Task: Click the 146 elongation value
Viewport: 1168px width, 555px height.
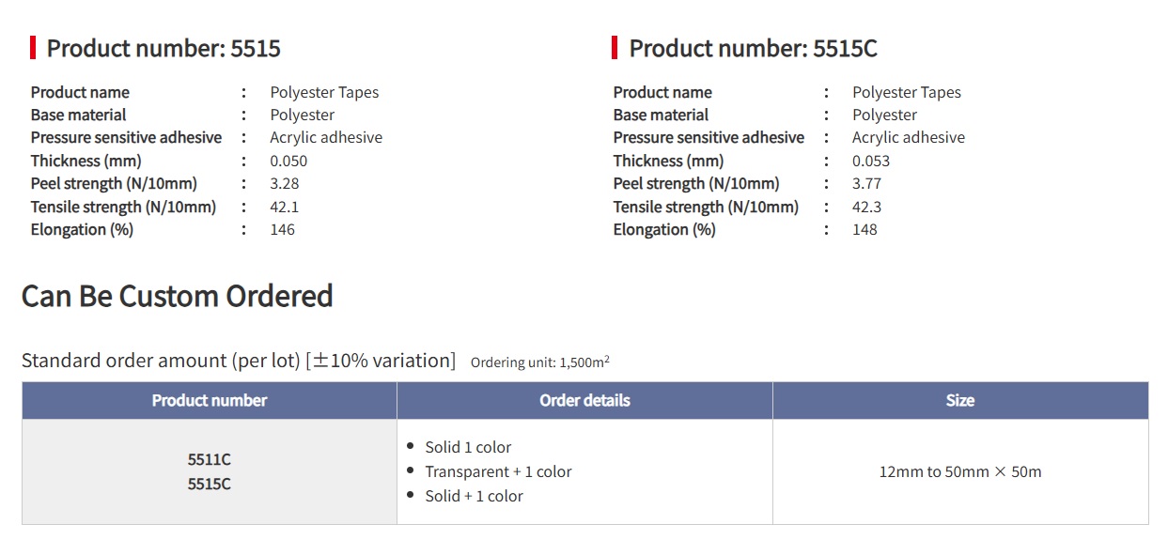Action: [282, 229]
